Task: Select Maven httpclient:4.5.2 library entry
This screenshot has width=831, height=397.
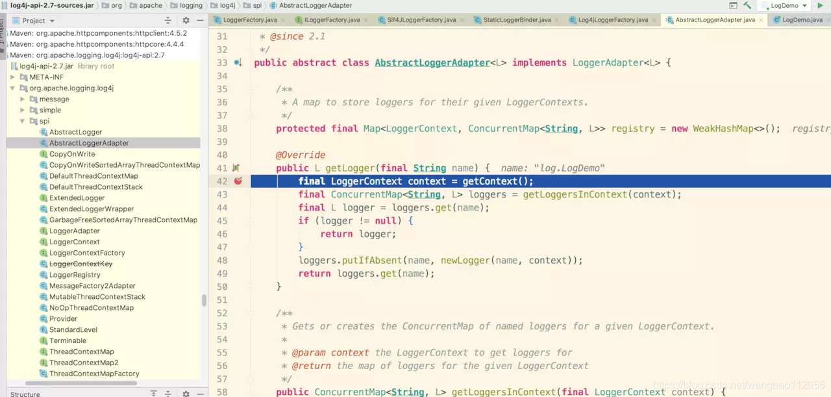Action: tap(98, 33)
